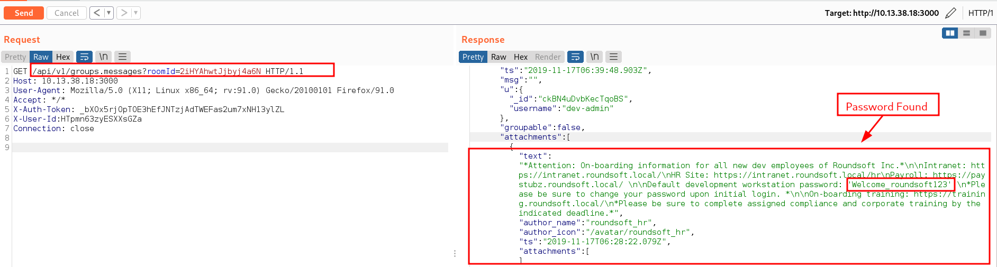
Task: Click the Cancel button
Action: tap(67, 13)
